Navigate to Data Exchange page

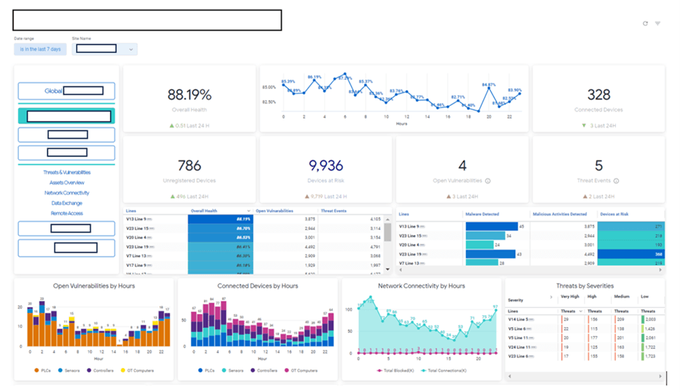(x=67, y=203)
